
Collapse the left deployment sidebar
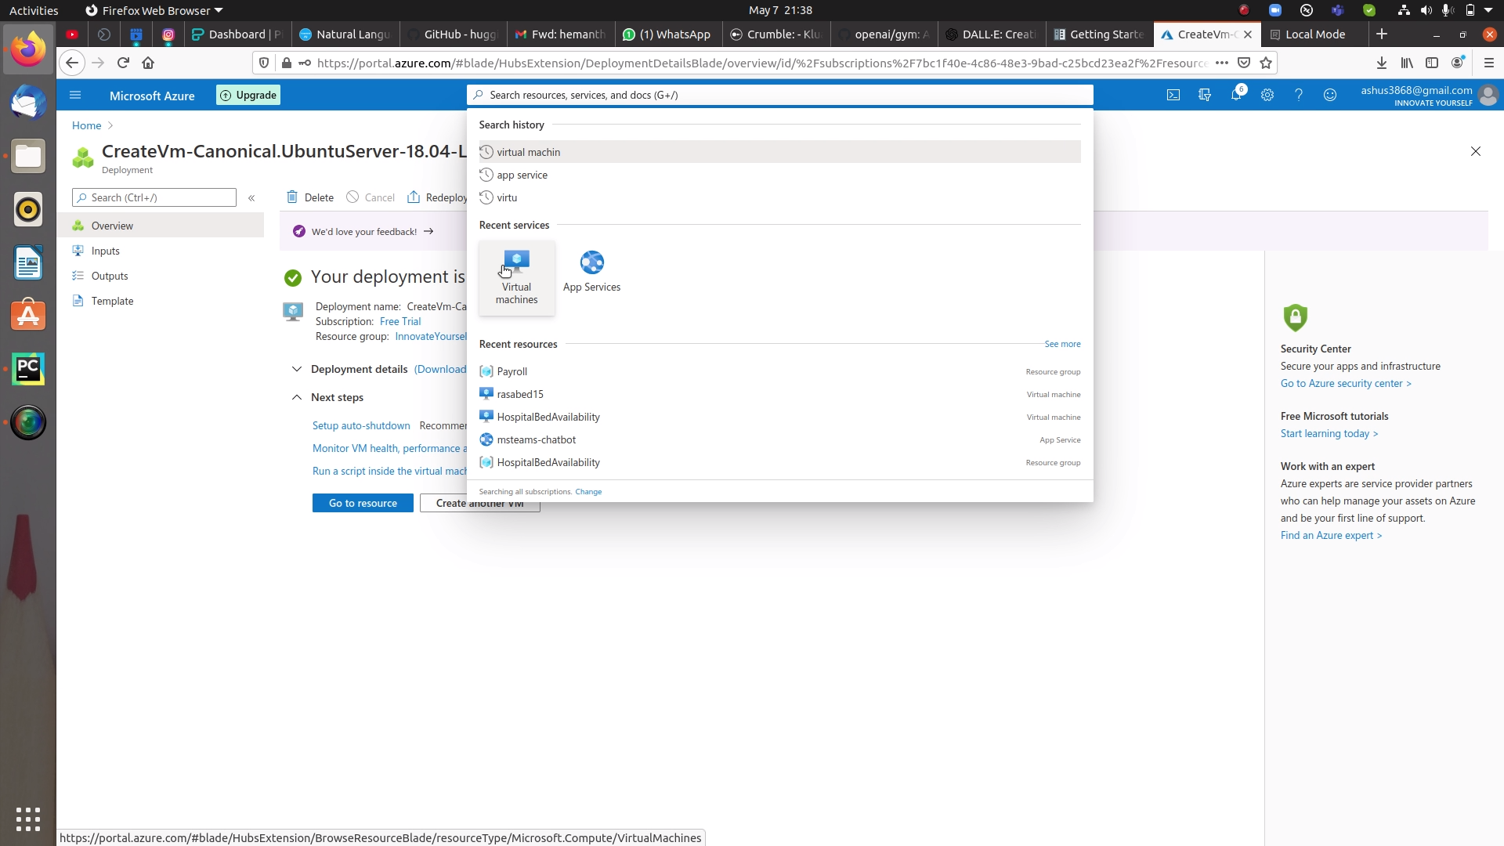tap(252, 197)
